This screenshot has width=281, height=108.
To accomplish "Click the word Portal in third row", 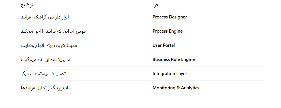I will pos(168,45).
